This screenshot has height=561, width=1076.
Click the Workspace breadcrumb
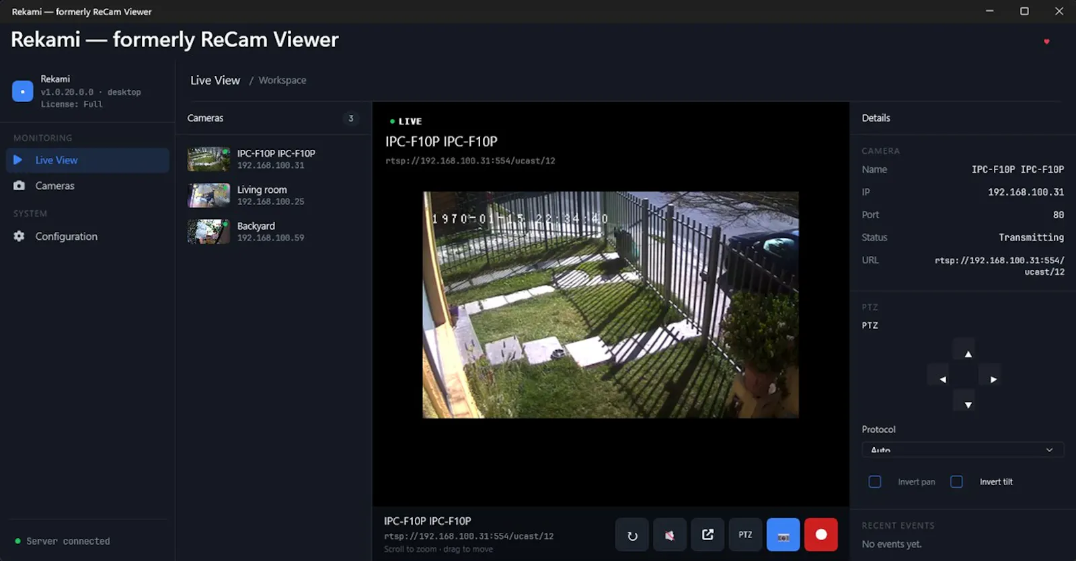(282, 81)
